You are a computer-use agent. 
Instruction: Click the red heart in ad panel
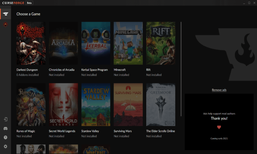219,127
